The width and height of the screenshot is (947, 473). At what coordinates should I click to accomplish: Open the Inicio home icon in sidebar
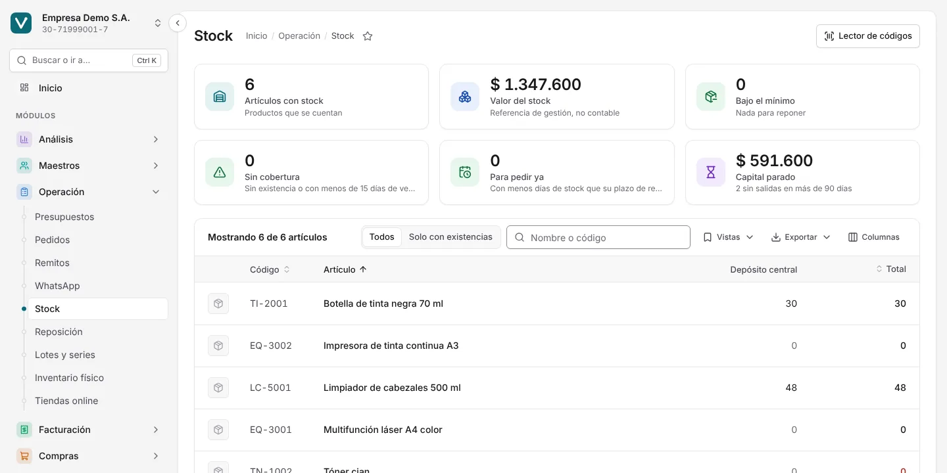click(x=24, y=88)
